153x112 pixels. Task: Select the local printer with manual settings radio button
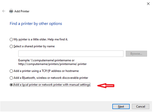click(11, 85)
